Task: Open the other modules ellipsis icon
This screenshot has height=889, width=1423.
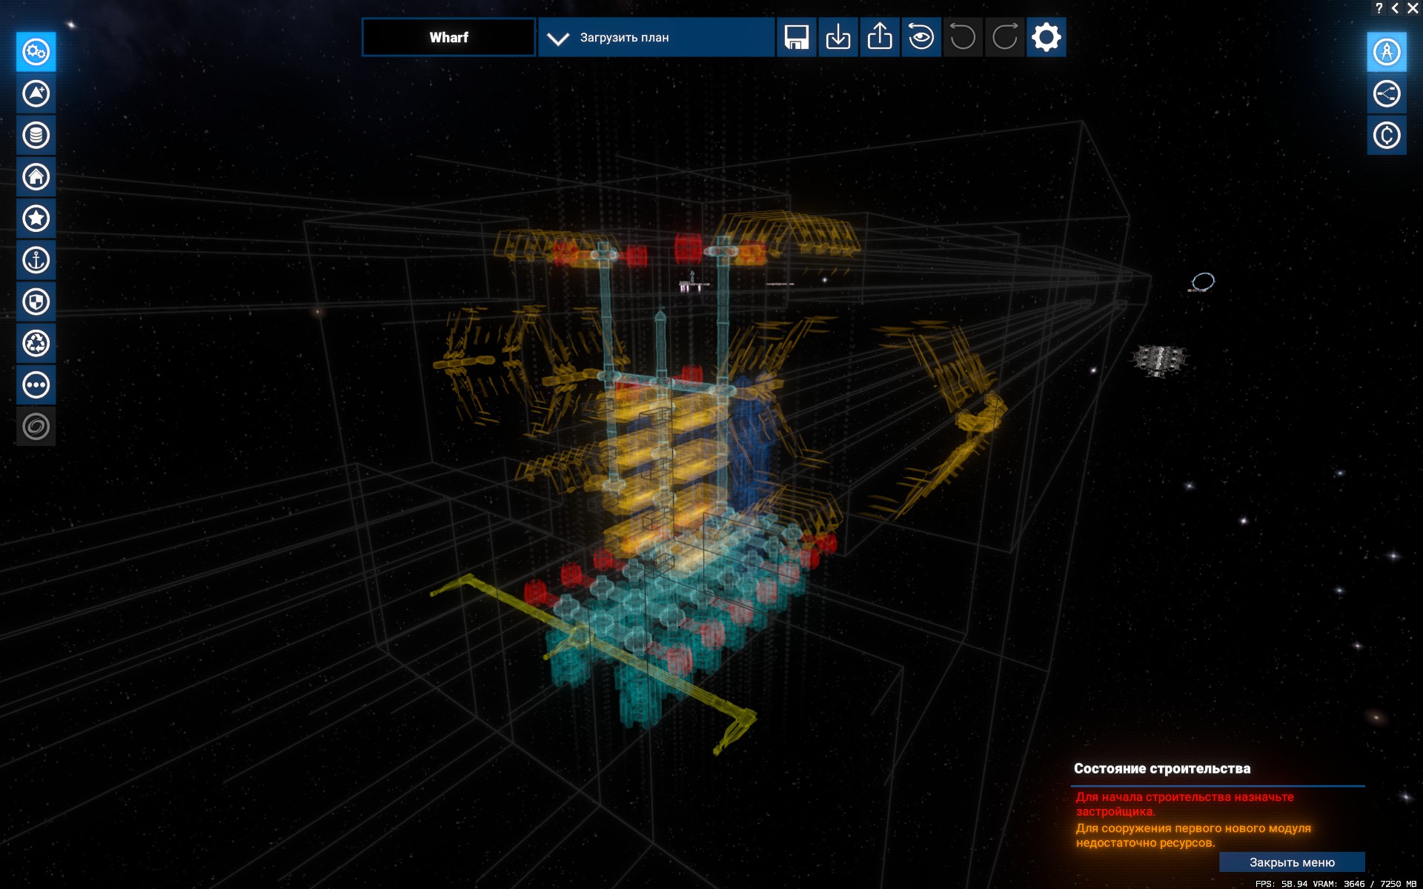Action: click(36, 385)
